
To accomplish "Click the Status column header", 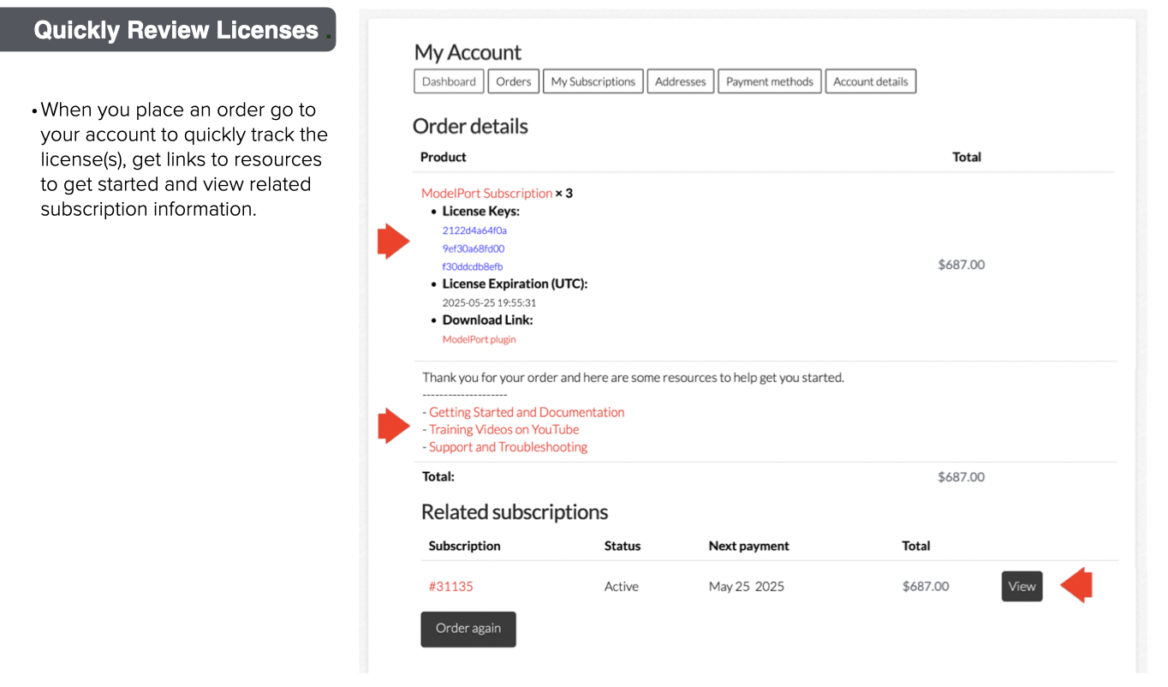I will click(x=623, y=546).
